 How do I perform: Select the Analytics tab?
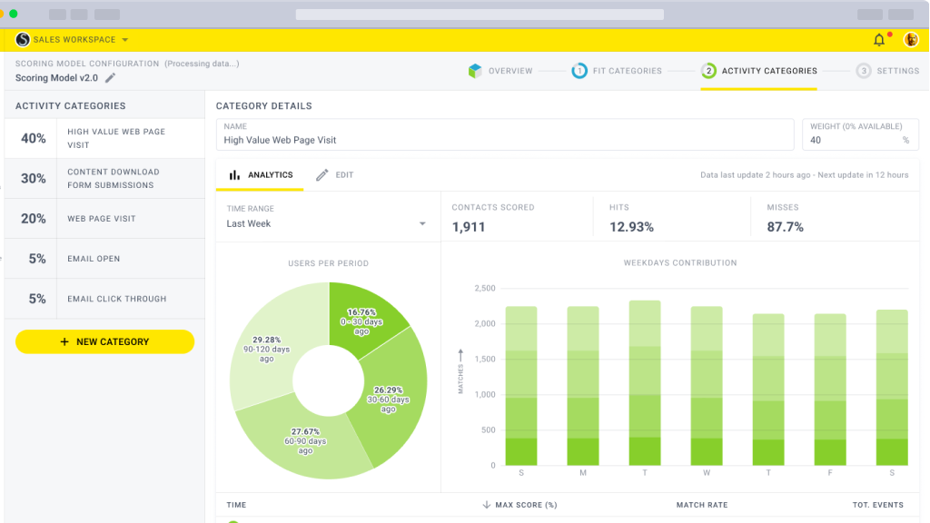[x=261, y=175]
